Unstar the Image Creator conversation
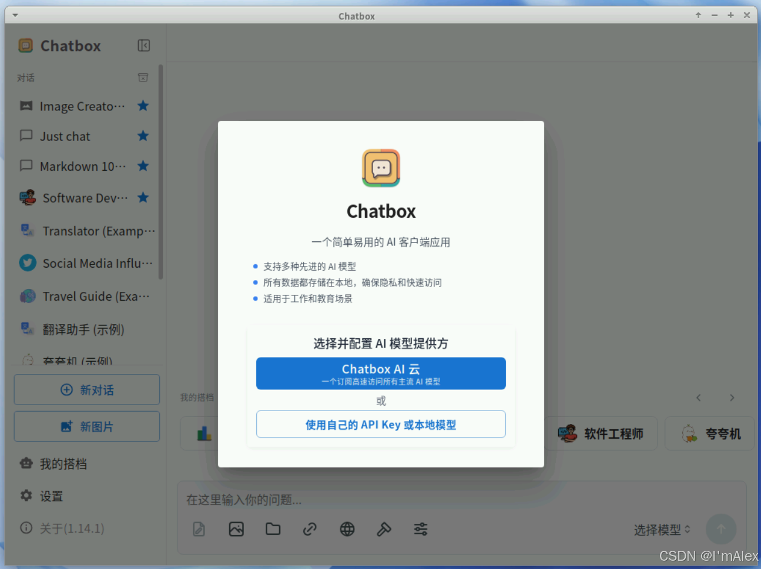 [x=143, y=106]
